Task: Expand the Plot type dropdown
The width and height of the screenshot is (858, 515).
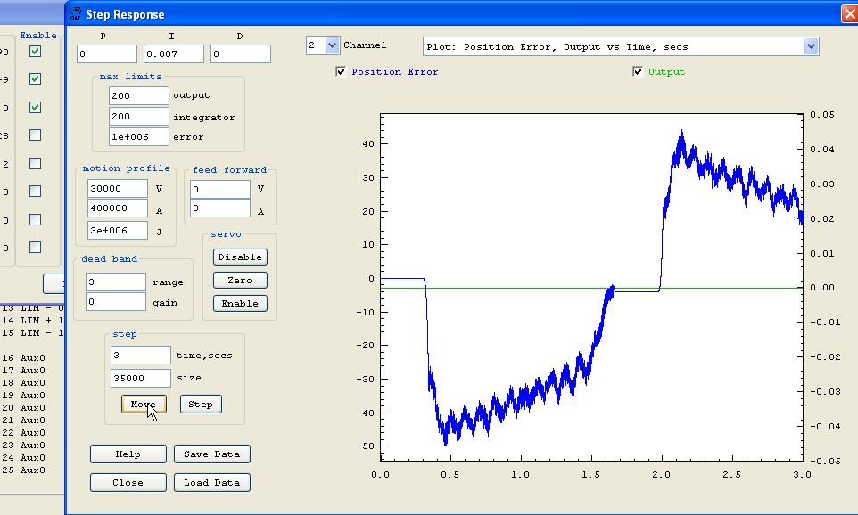Action: (810, 46)
